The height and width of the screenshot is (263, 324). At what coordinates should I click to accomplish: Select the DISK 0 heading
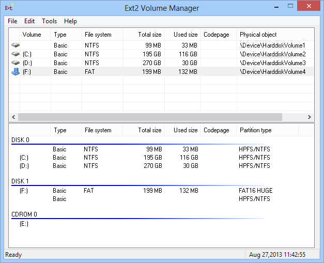click(x=20, y=140)
